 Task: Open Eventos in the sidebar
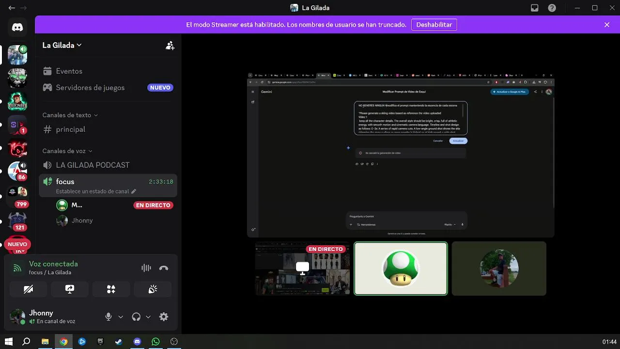pos(108,71)
